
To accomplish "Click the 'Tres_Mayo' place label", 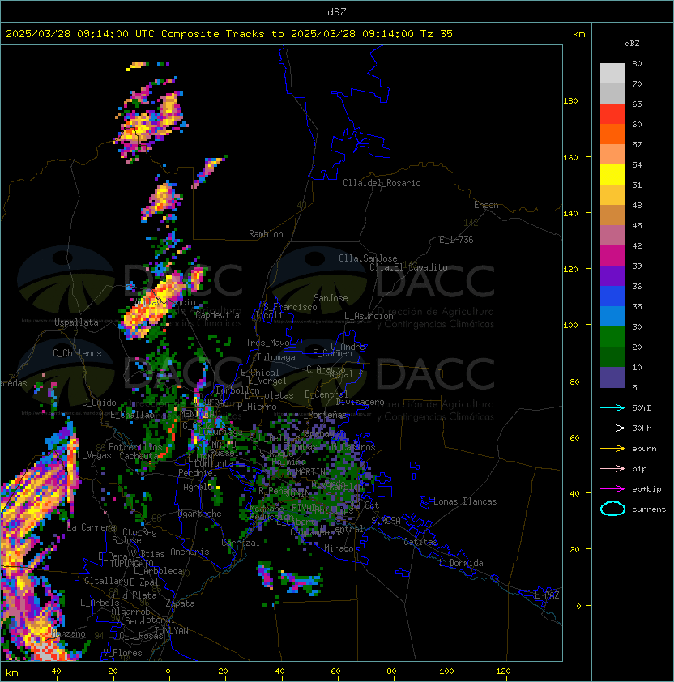I will [x=267, y=343].
